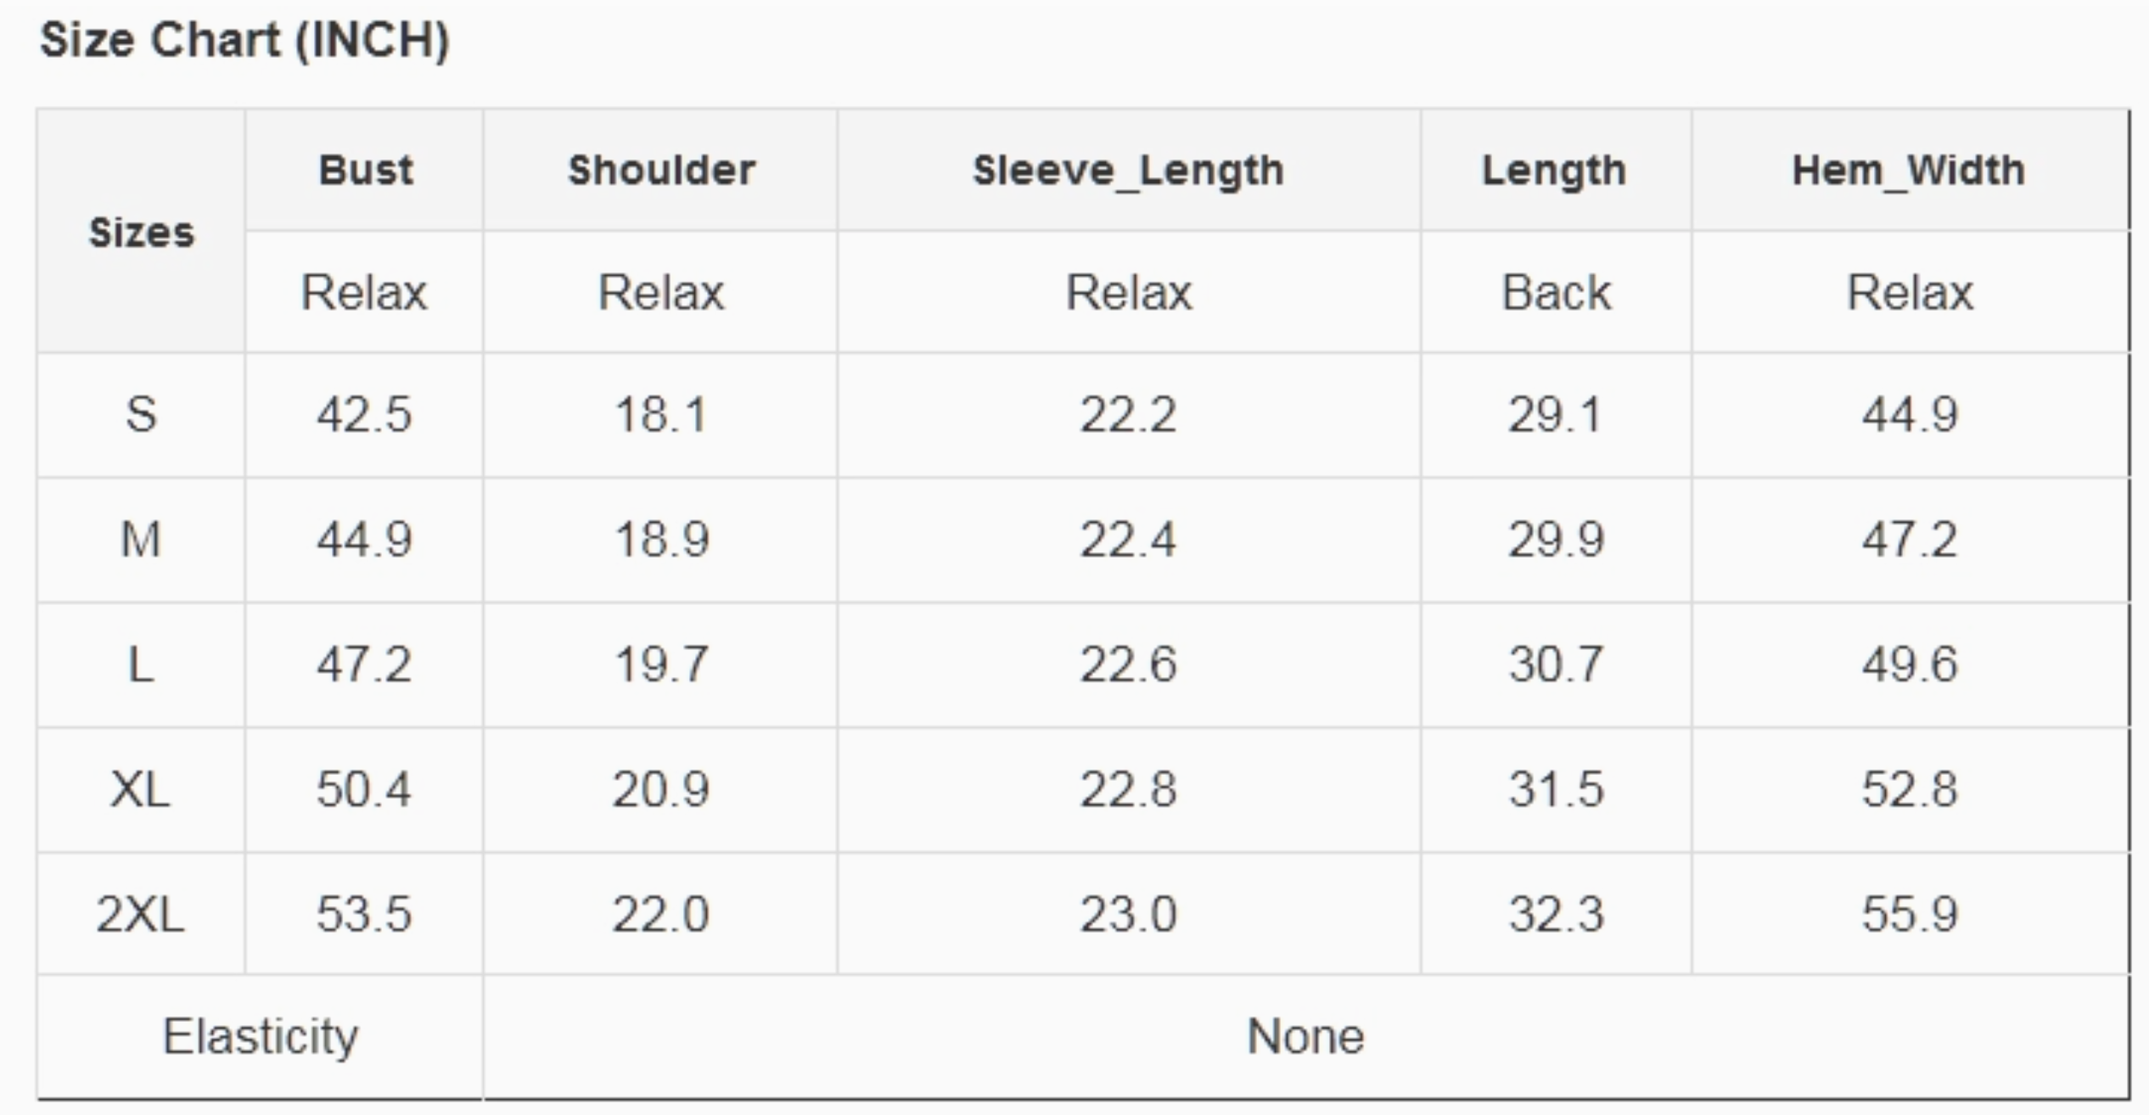The height and width of the screenshot is (1115, 2149).
Task: Select the 31.5 length value for XL
Action: tap(1556, 790)
